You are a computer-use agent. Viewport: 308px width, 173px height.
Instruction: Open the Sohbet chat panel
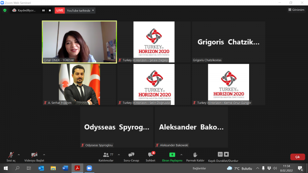click(151, 157)
